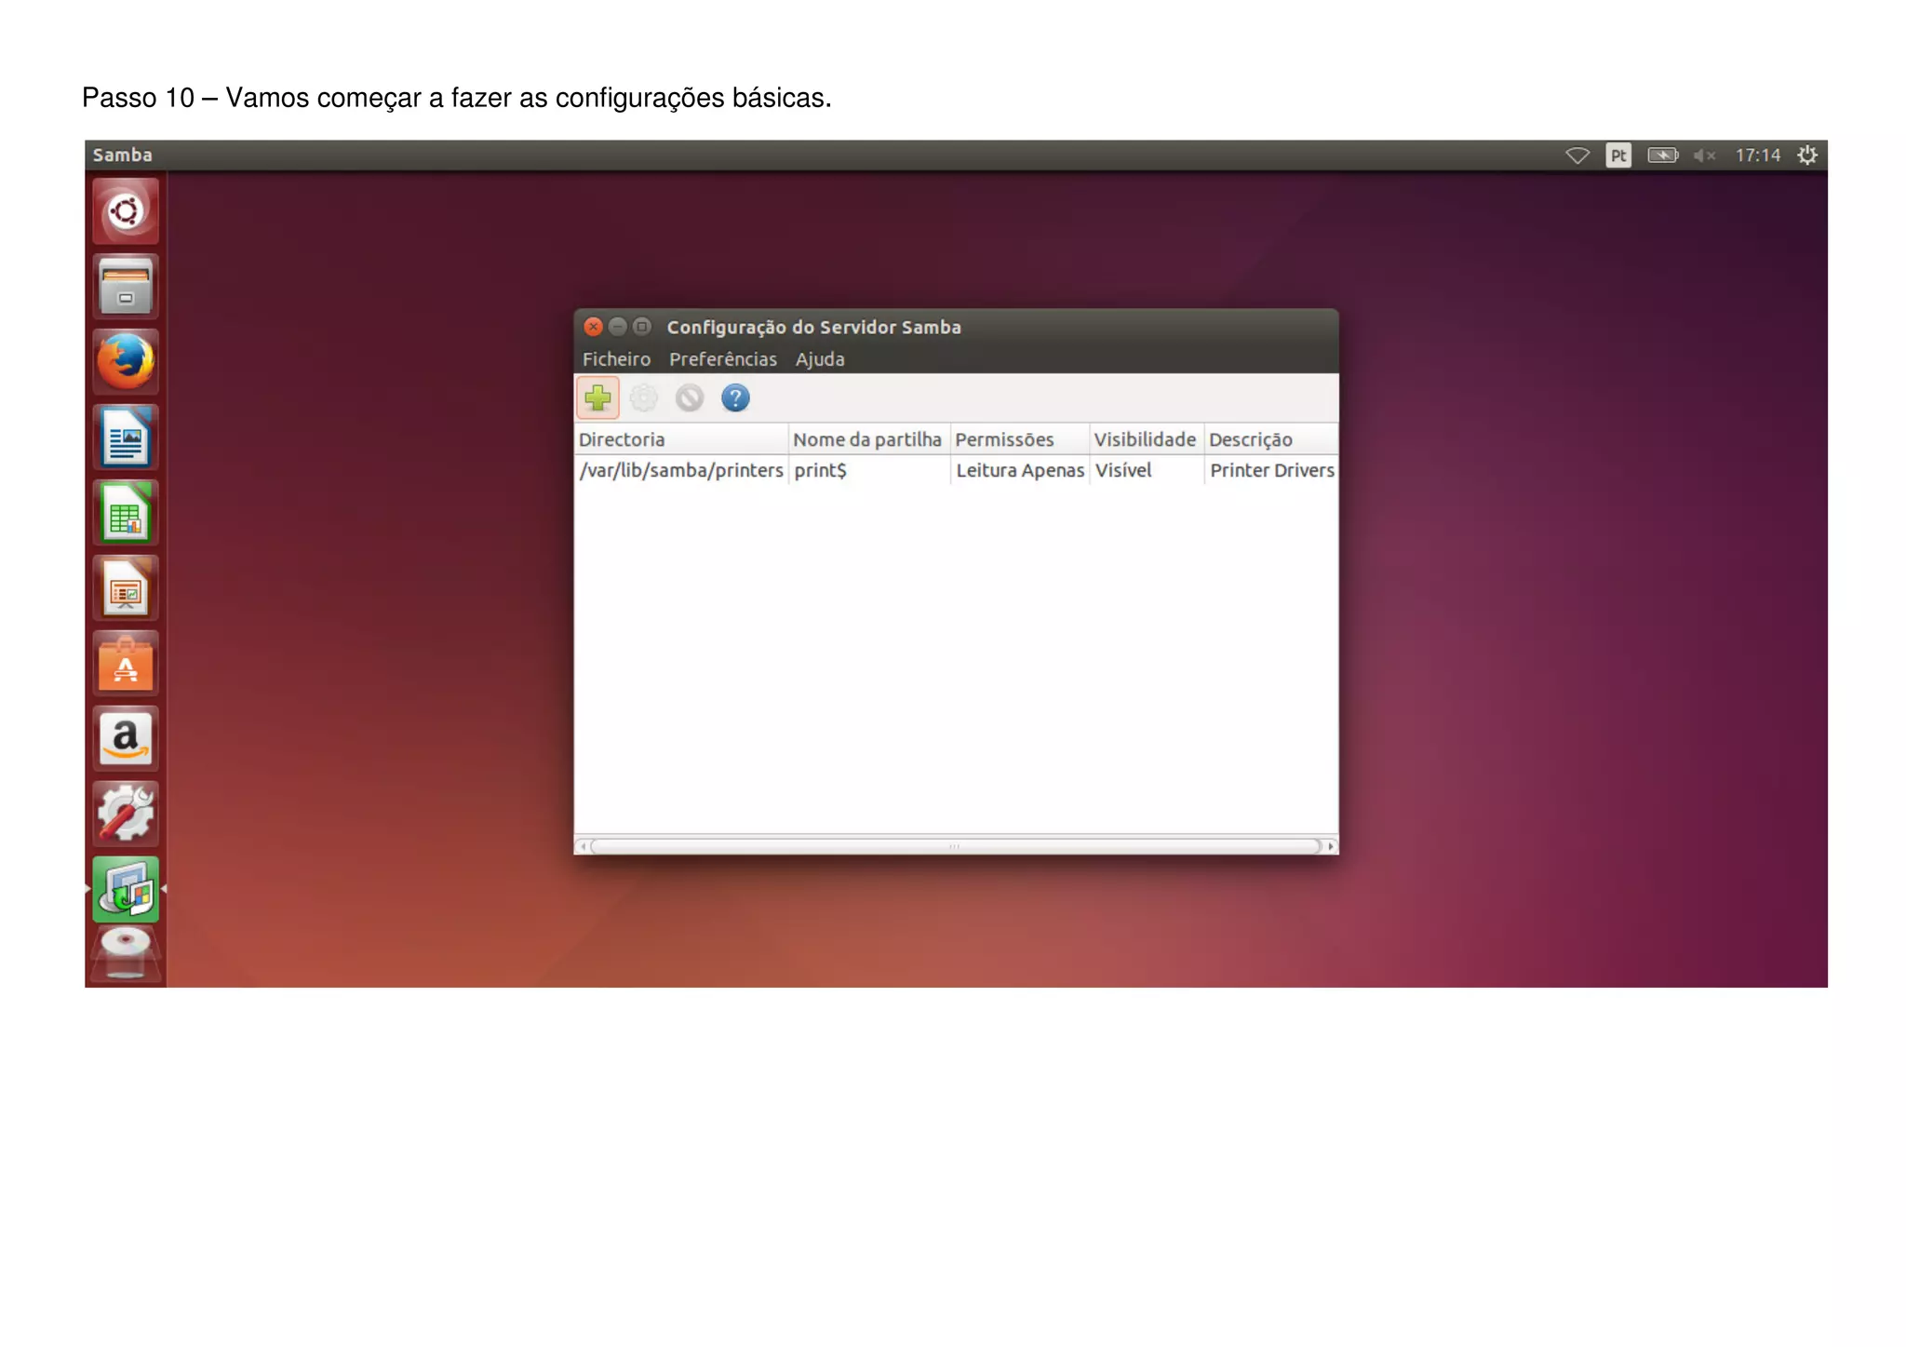This screenshot has width=1906, height=1347.
Task: Click the horizontal scrollbar of share list
Action: point(956,846)
